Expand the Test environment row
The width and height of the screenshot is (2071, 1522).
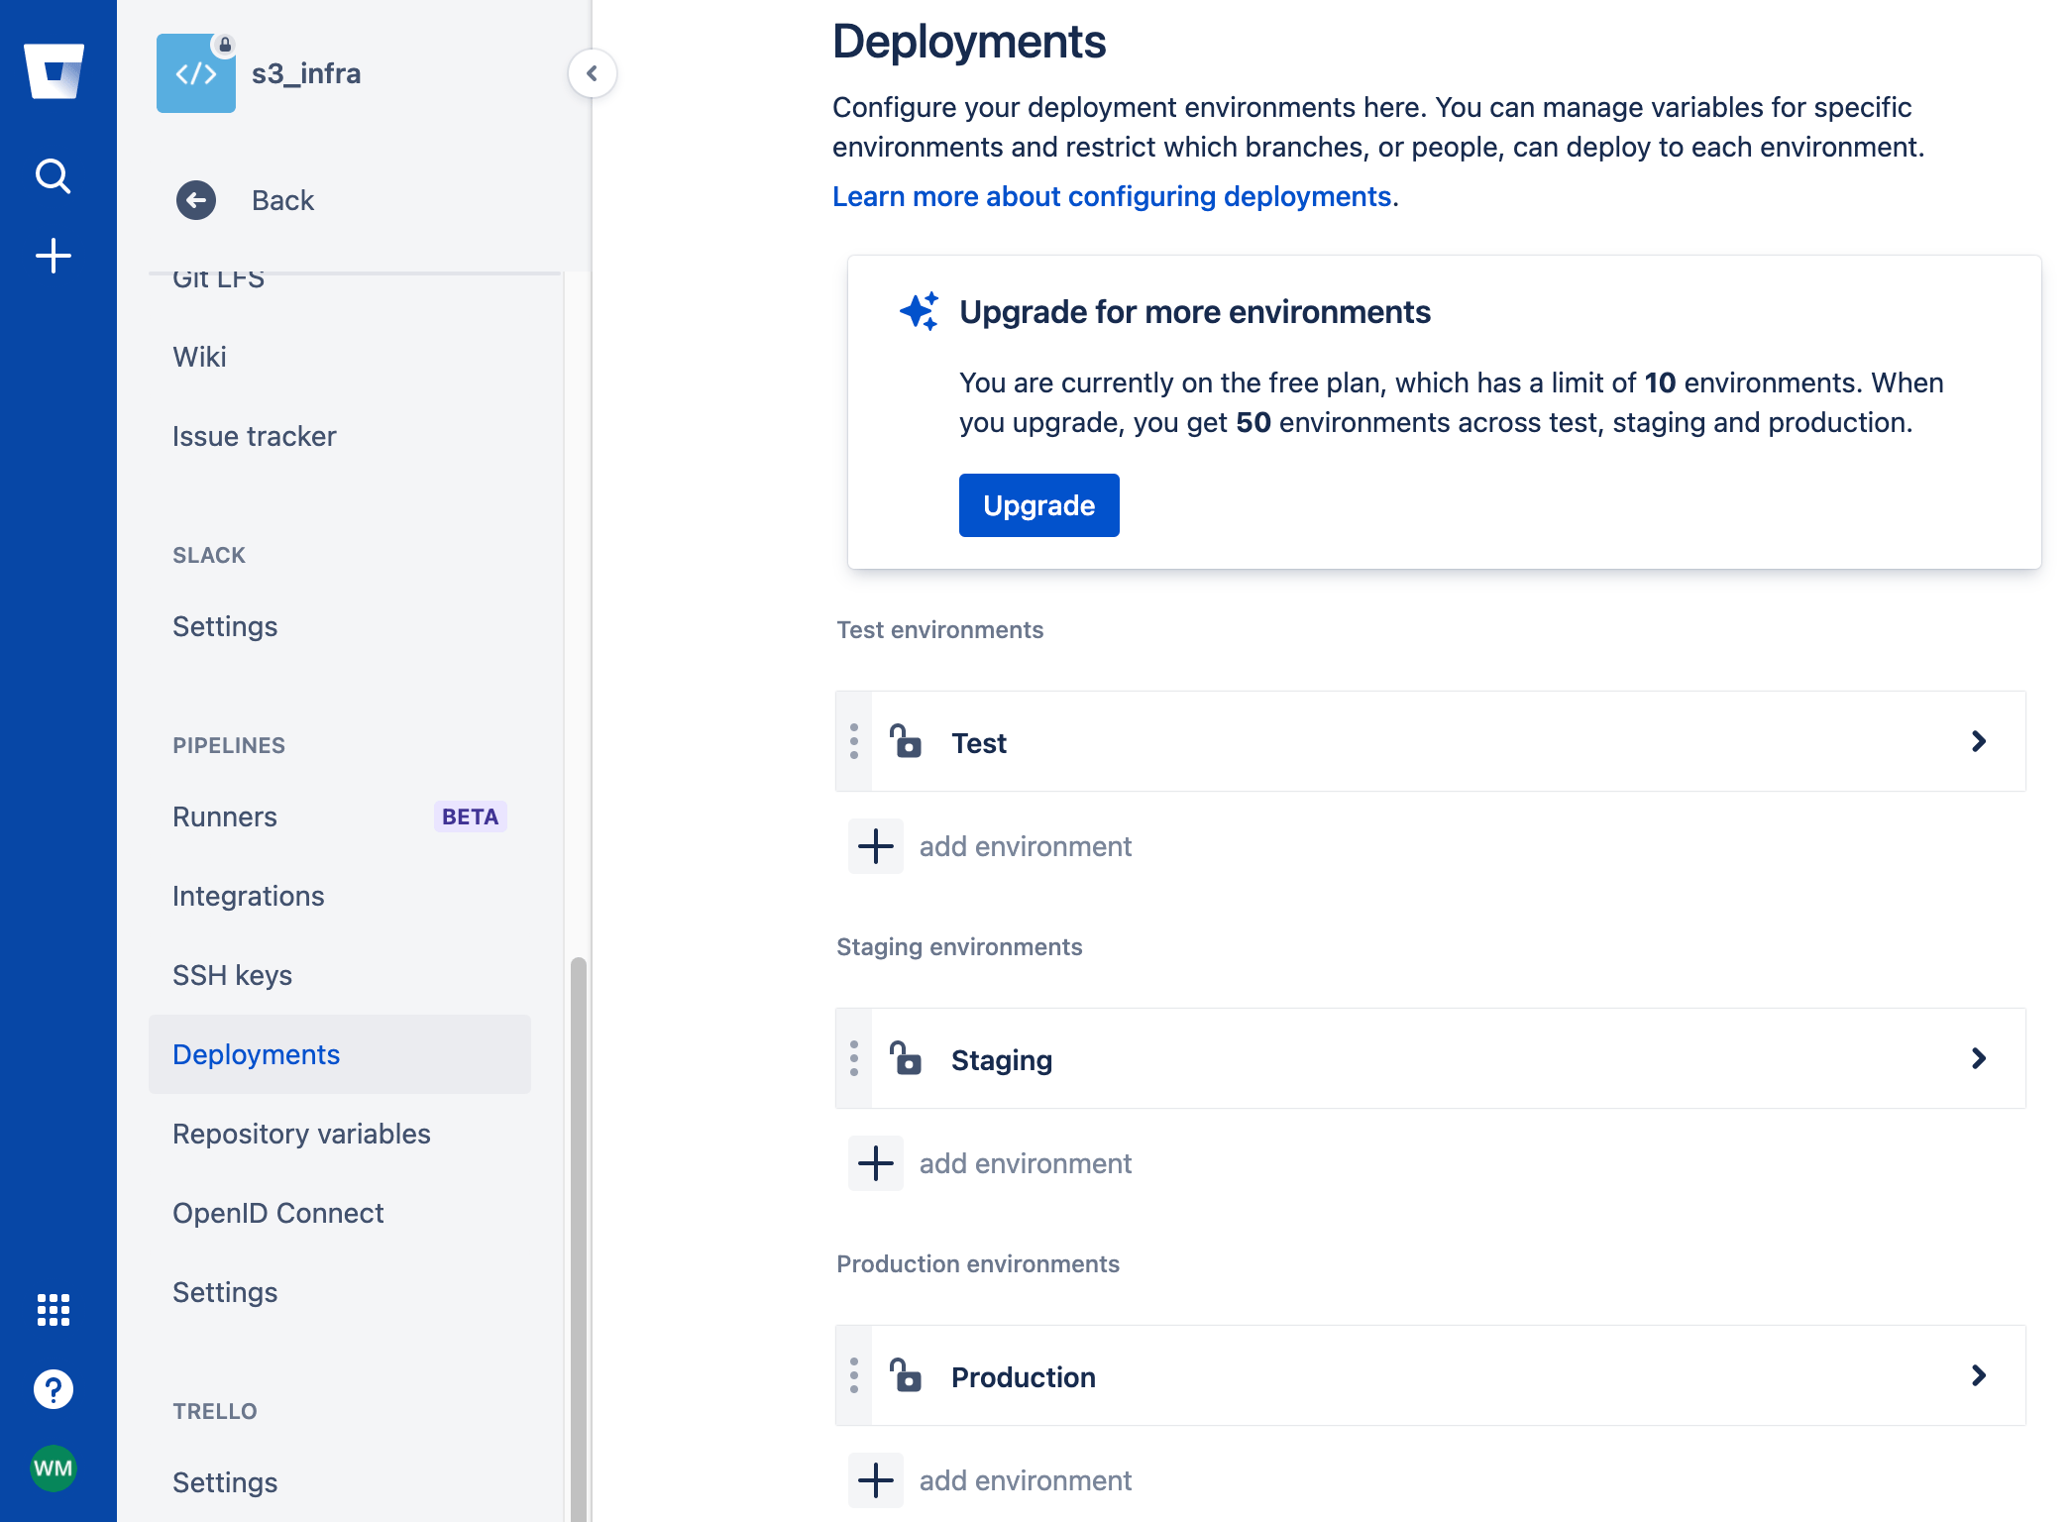(1981, 741)
